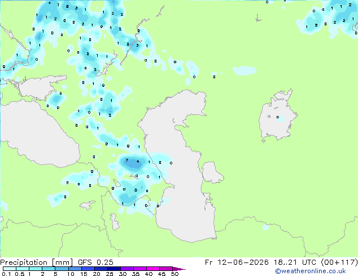Click the legend label "15"

(x=84, y=274)
